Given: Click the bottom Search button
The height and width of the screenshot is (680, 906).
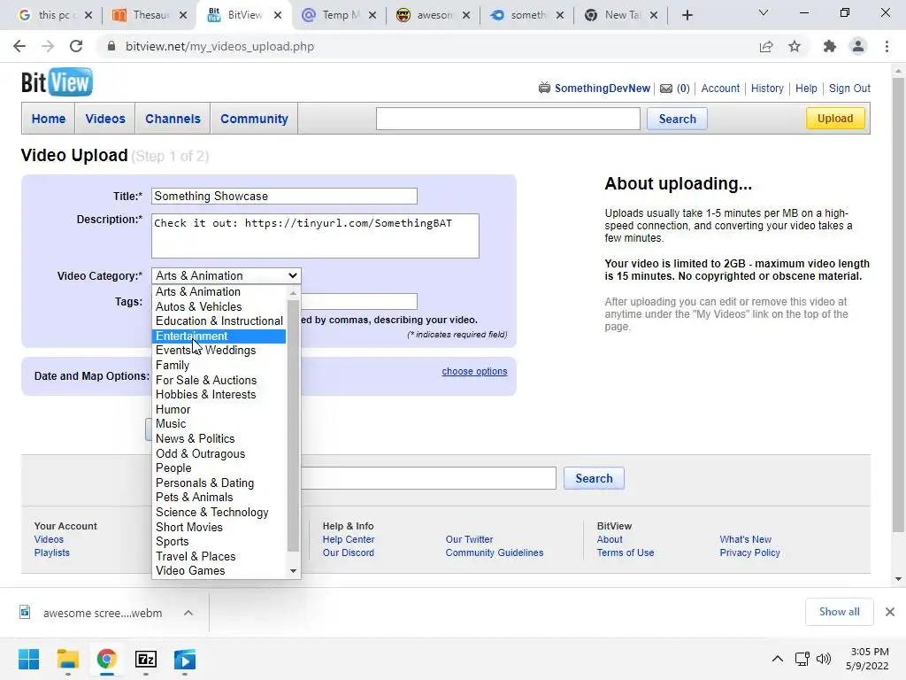Looking at the screenshot, I should tap(594, 478).
